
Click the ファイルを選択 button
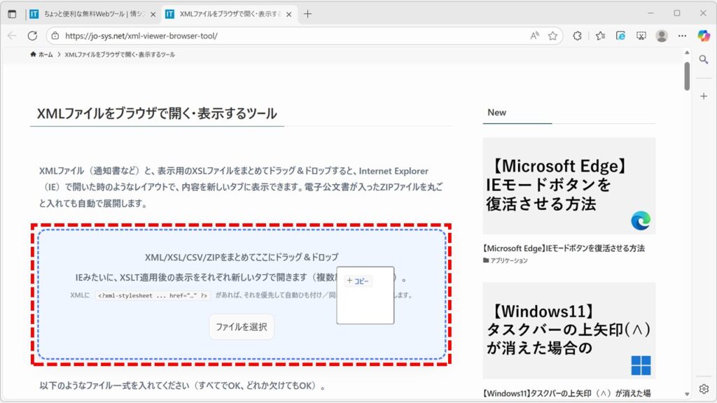pos(242,327)
